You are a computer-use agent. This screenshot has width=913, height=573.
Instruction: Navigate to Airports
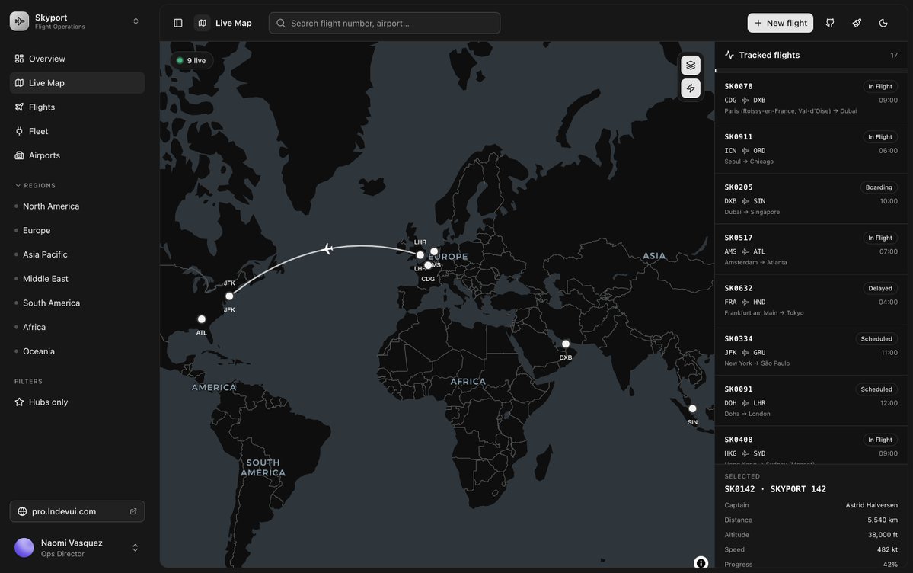click(77, 155)
